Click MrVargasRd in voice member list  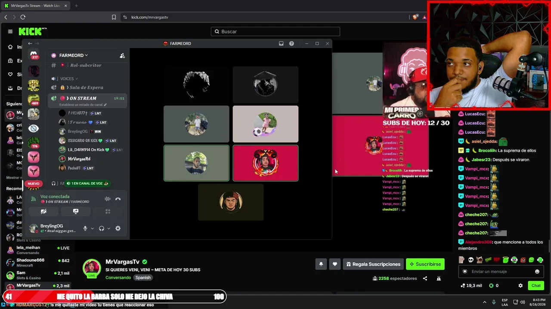(74, 159)
